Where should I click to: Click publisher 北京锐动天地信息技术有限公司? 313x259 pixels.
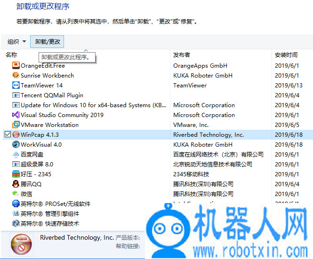(x=213, y=165)
